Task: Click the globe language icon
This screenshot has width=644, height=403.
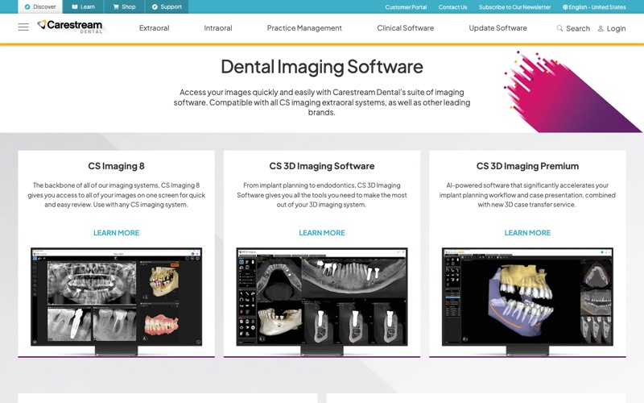Action: point(566,7)
